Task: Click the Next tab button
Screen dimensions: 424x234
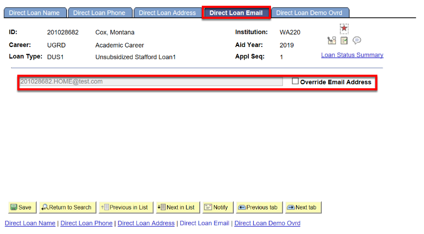Action: click(303, 207)
